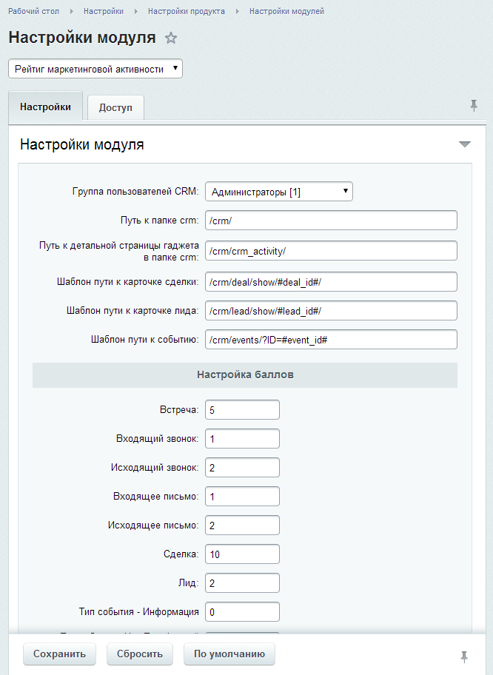Screen dimensions: 493x675
Task: Focus the Путь к папке crm field
Action: pyautogui.click(x=331, y=221)
